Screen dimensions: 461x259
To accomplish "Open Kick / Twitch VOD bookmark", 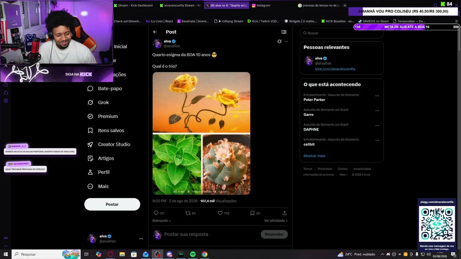I will [x=263, y=21].
